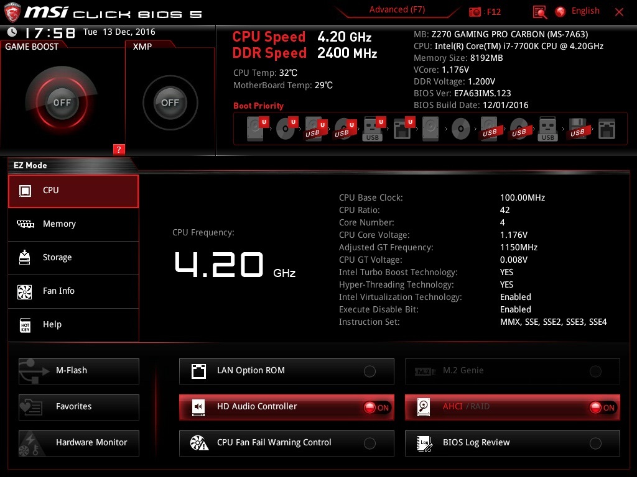The width and height of the screenshot is (637, 477).
Task: Switch the AHCI / RAID toggle
Action: click(602, 407)
